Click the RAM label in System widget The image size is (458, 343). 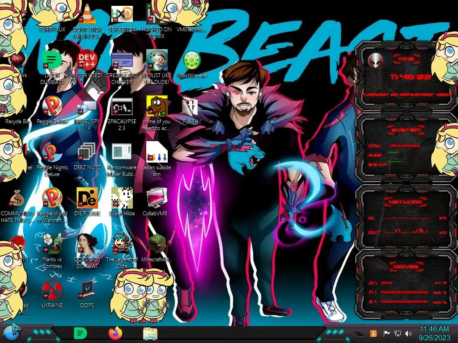pyautogui.click(x=375, y=155)
